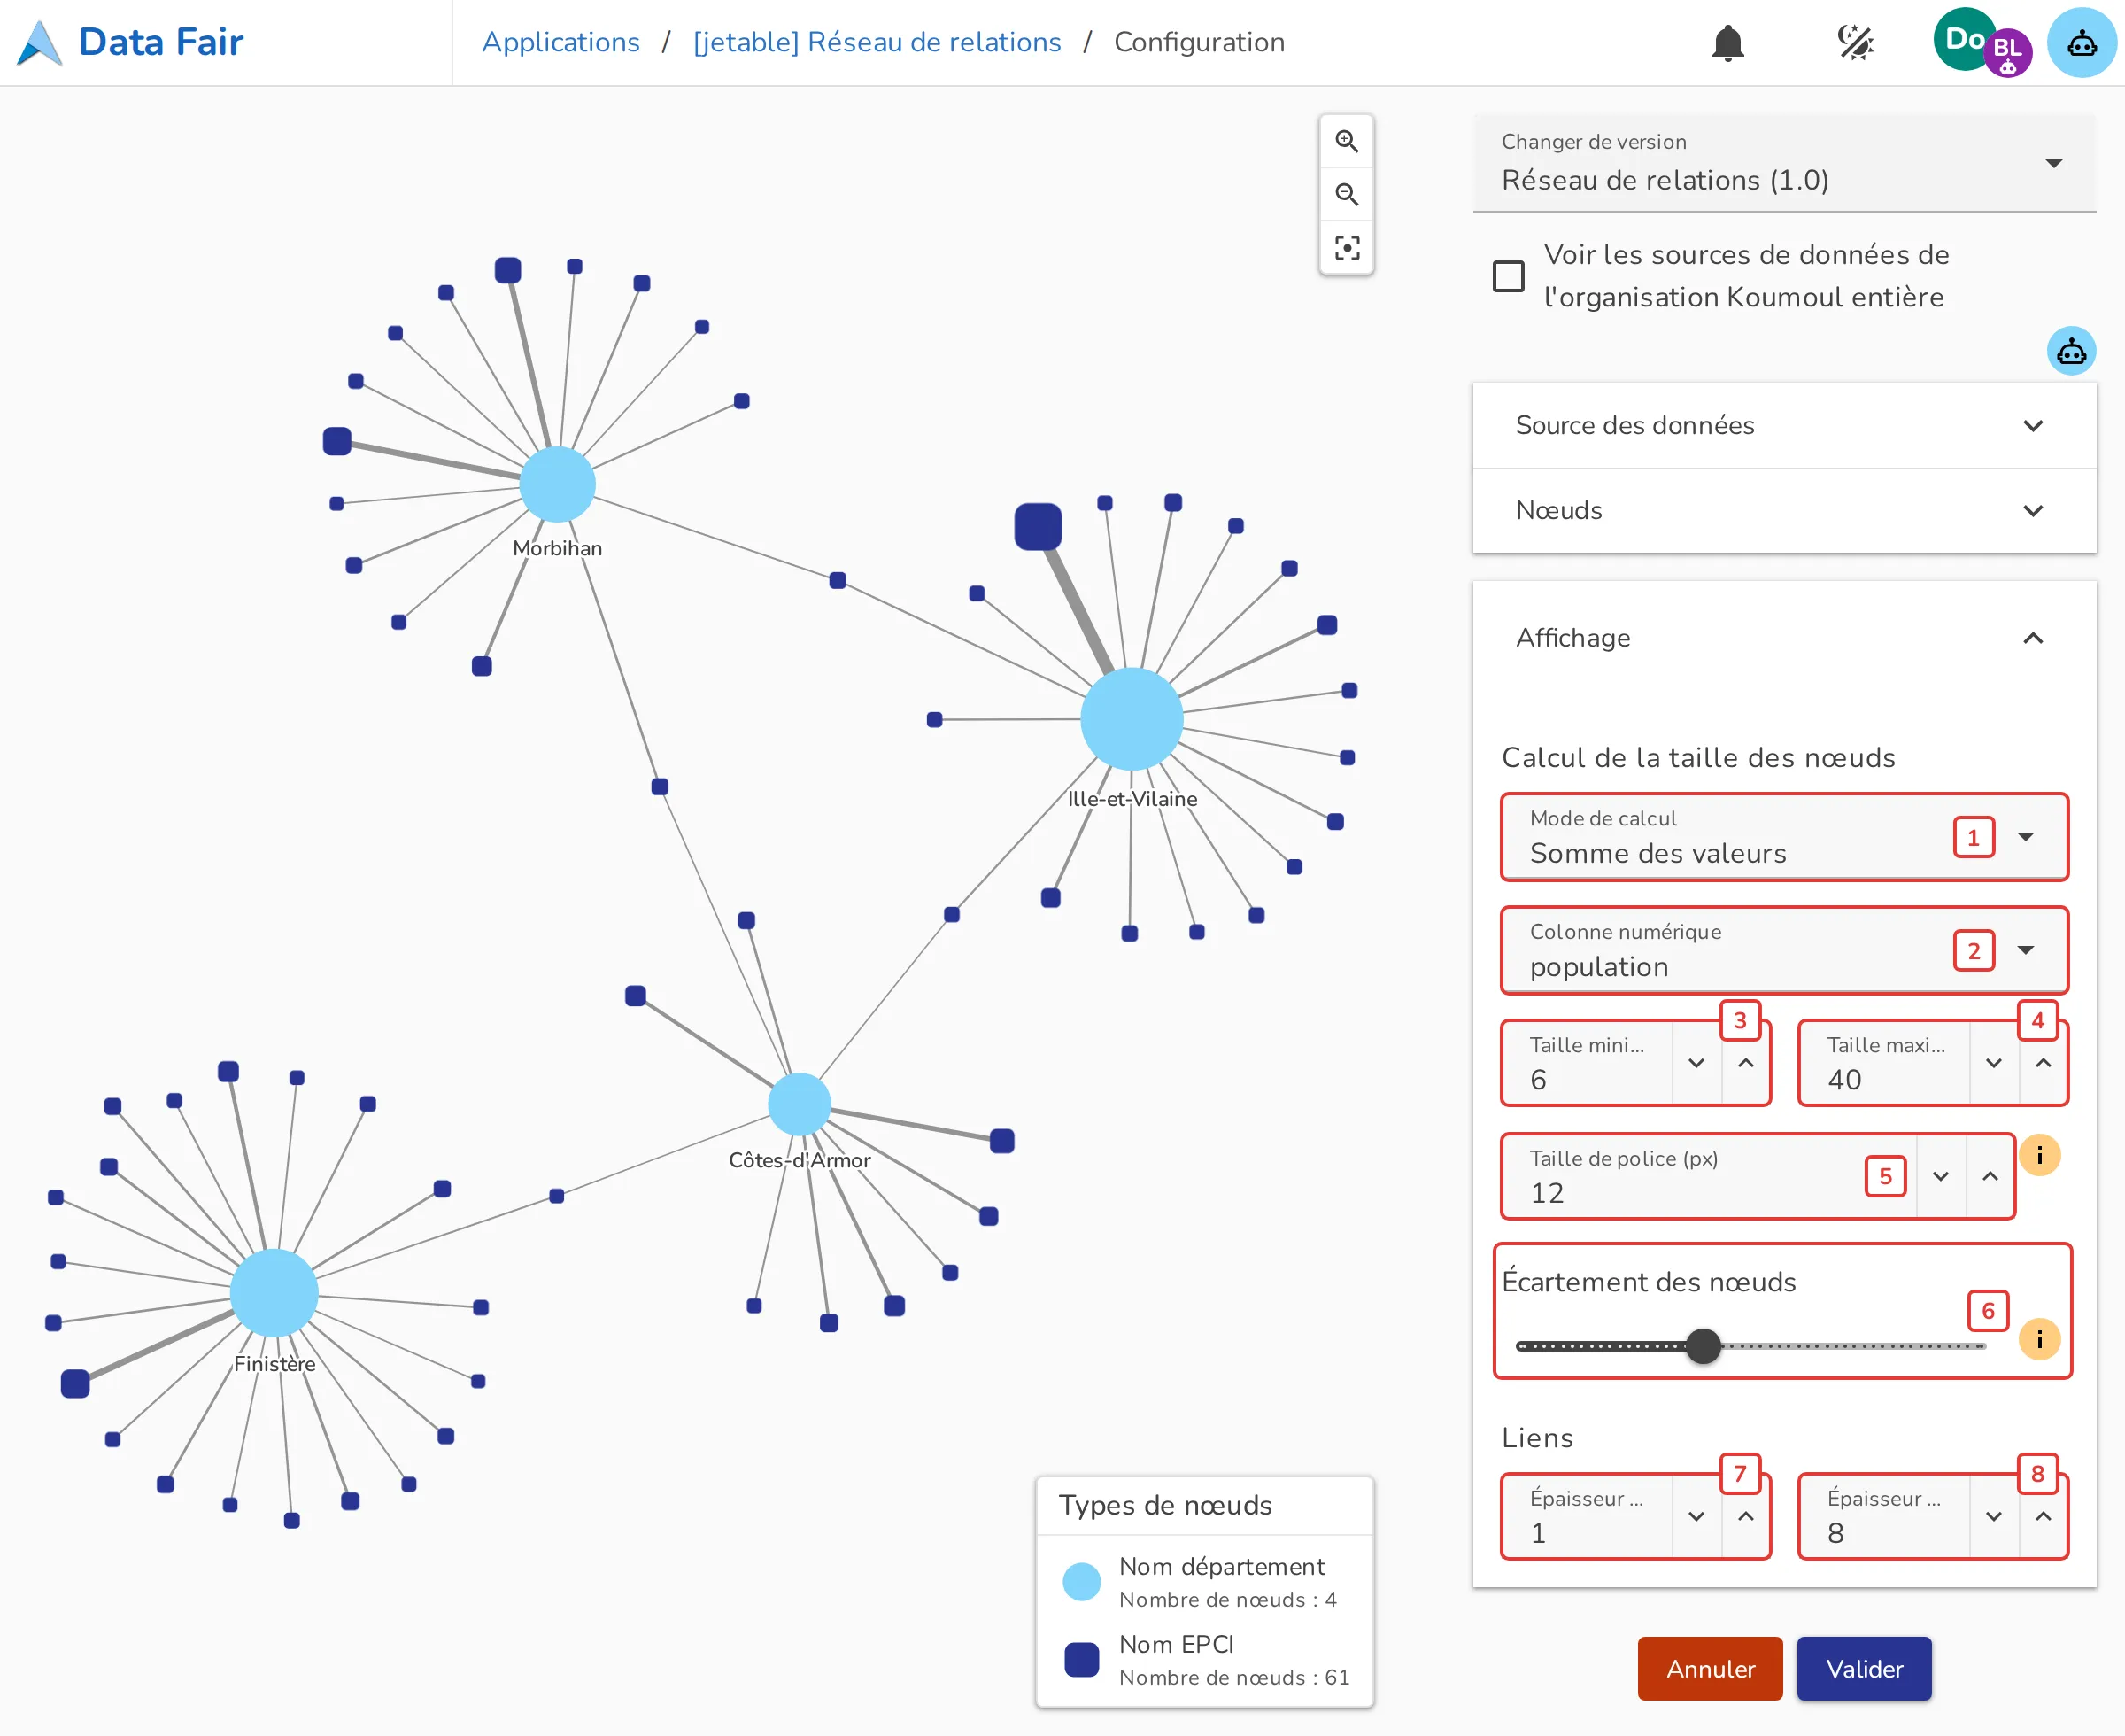Open [jetable] Réseau de relations breadcrumb
Screen dimensions: 2125x1736
coord(877,42)
